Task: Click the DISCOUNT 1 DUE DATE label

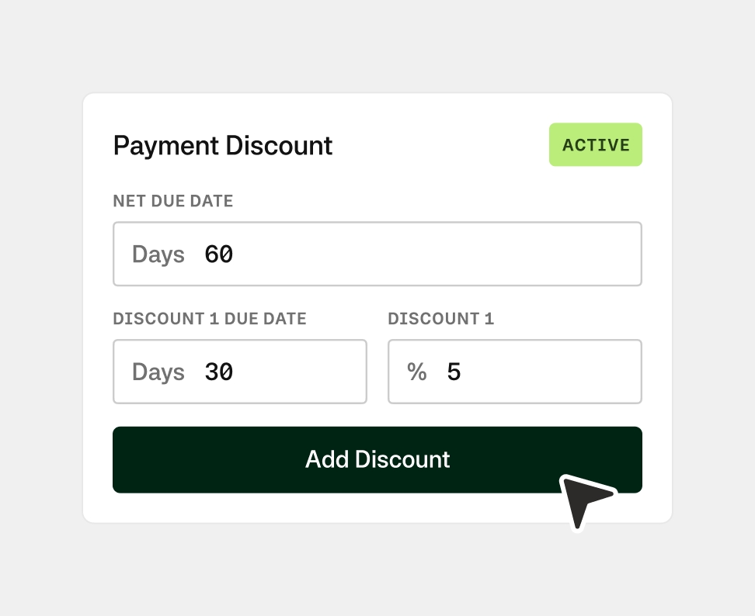Action: pyautogui.click(x=210, y=319)
